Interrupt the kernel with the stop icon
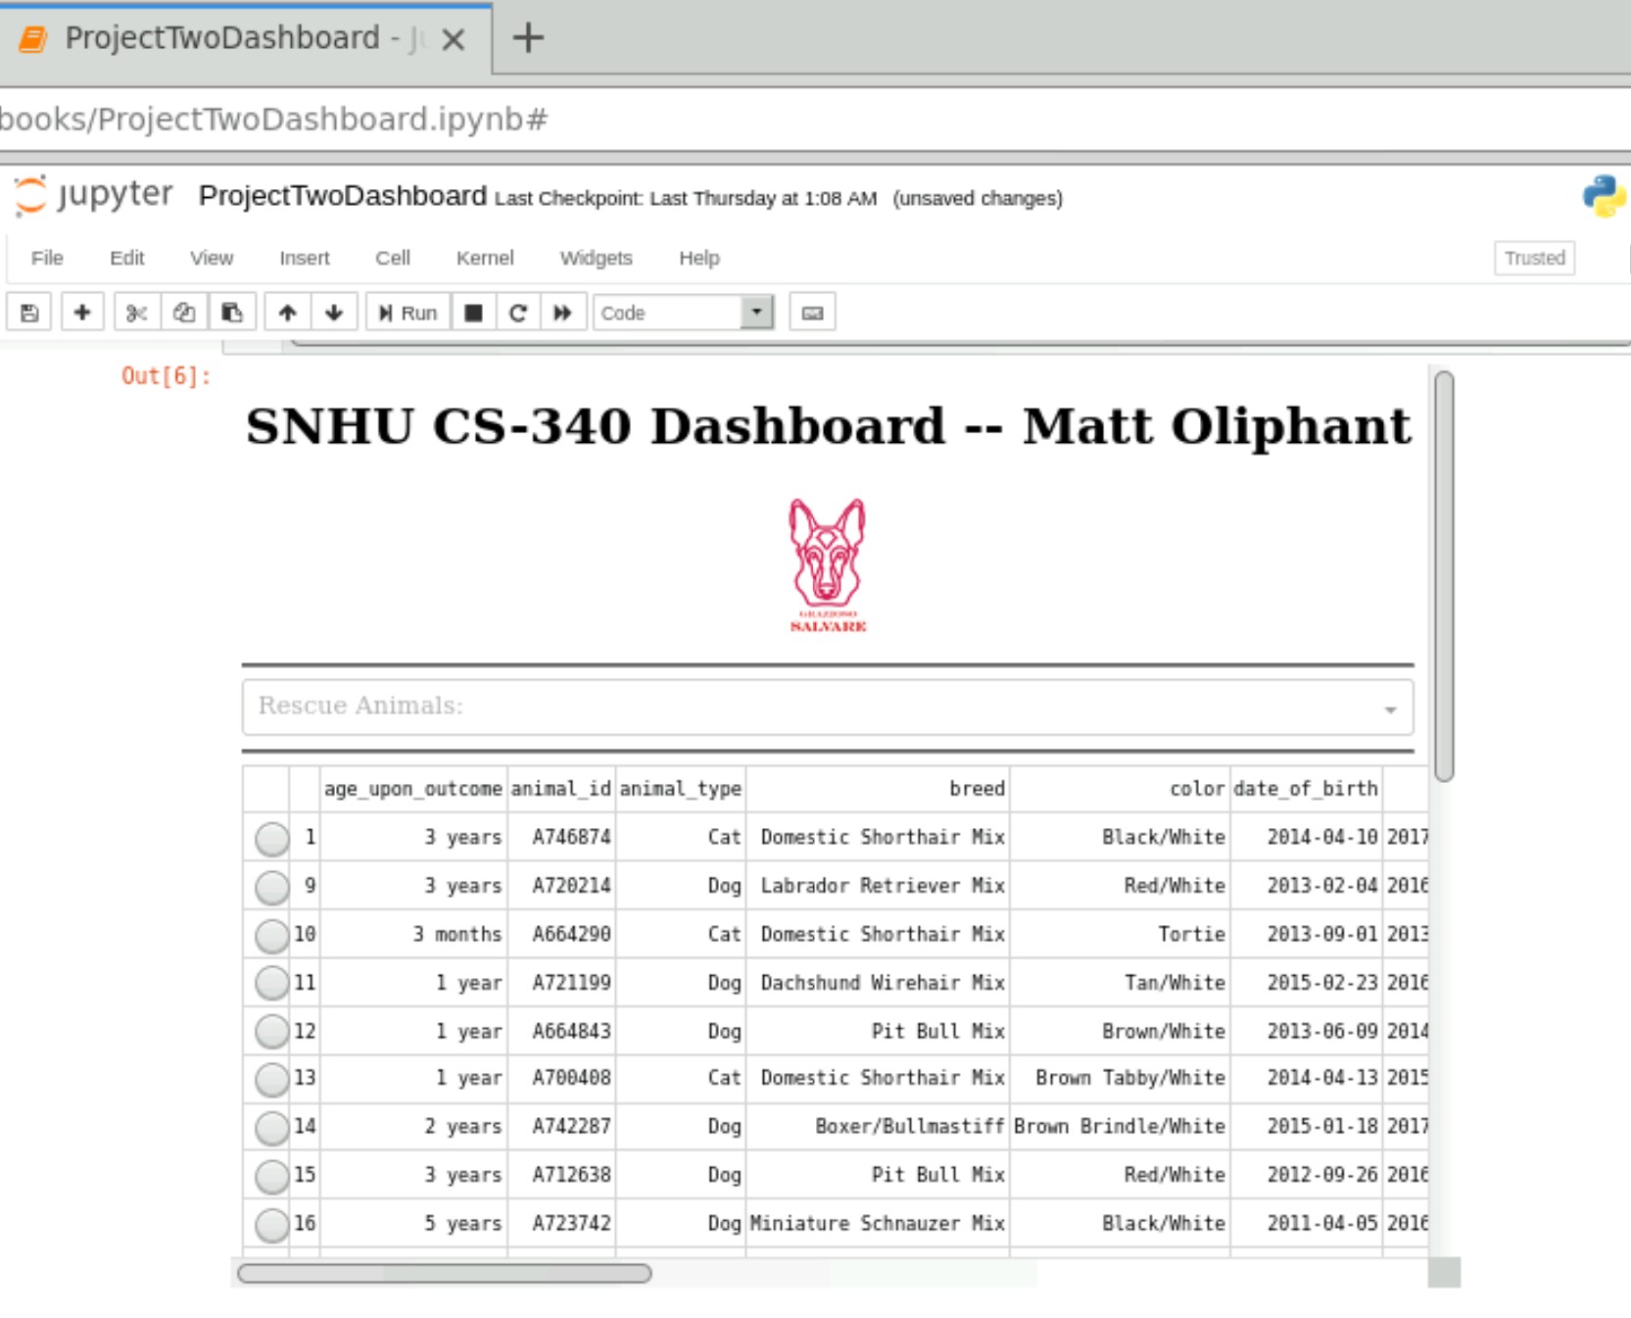The height and width of the screenshot is (1318, 1631). click(x=473, y=312)
